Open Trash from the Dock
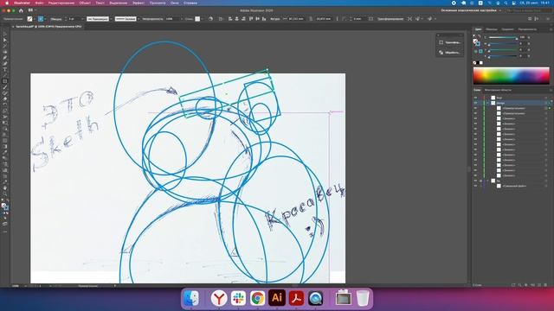Screen dimensions: 554x311 tap(363, 298)
